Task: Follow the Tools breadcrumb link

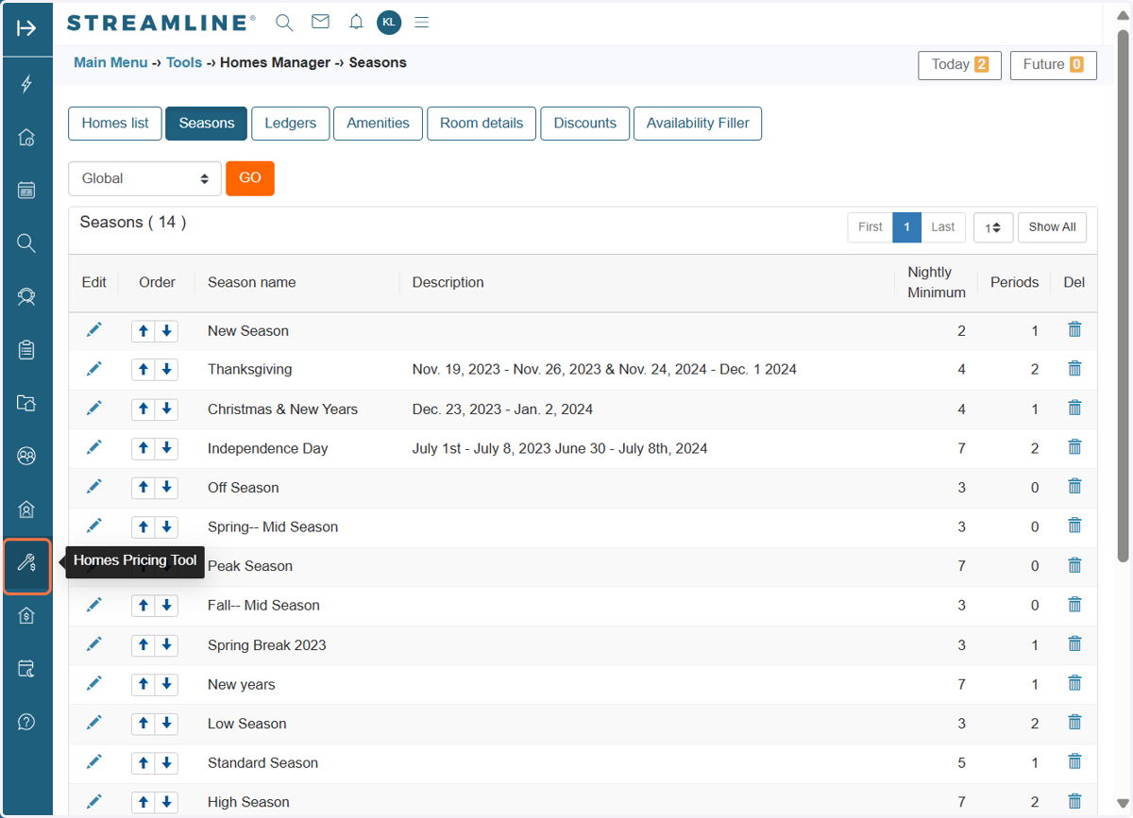Action: 184,62
